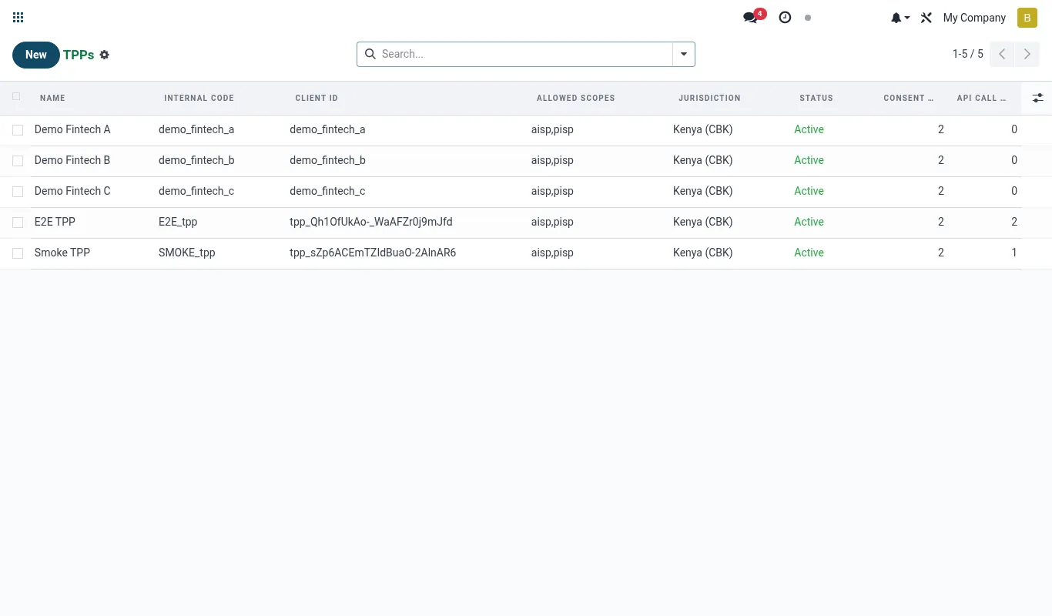Open the messages chat icon
Image resolution: width=1052 pixels, height=616 pixels.
point(750,18)
